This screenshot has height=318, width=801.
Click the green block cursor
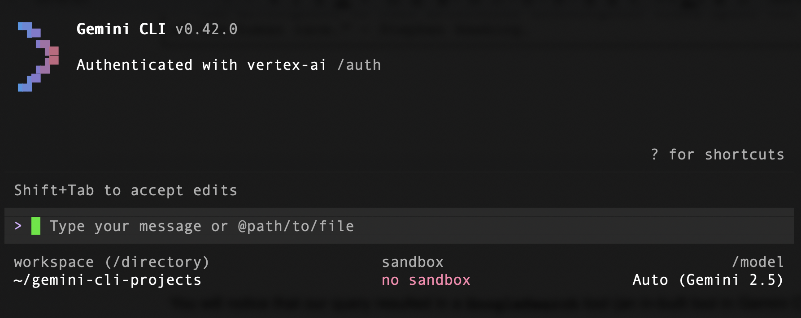pos(36,226)
